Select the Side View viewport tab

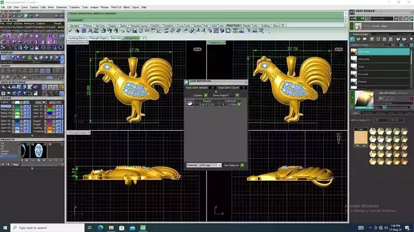pyautogui.click(x=116, y=38)
